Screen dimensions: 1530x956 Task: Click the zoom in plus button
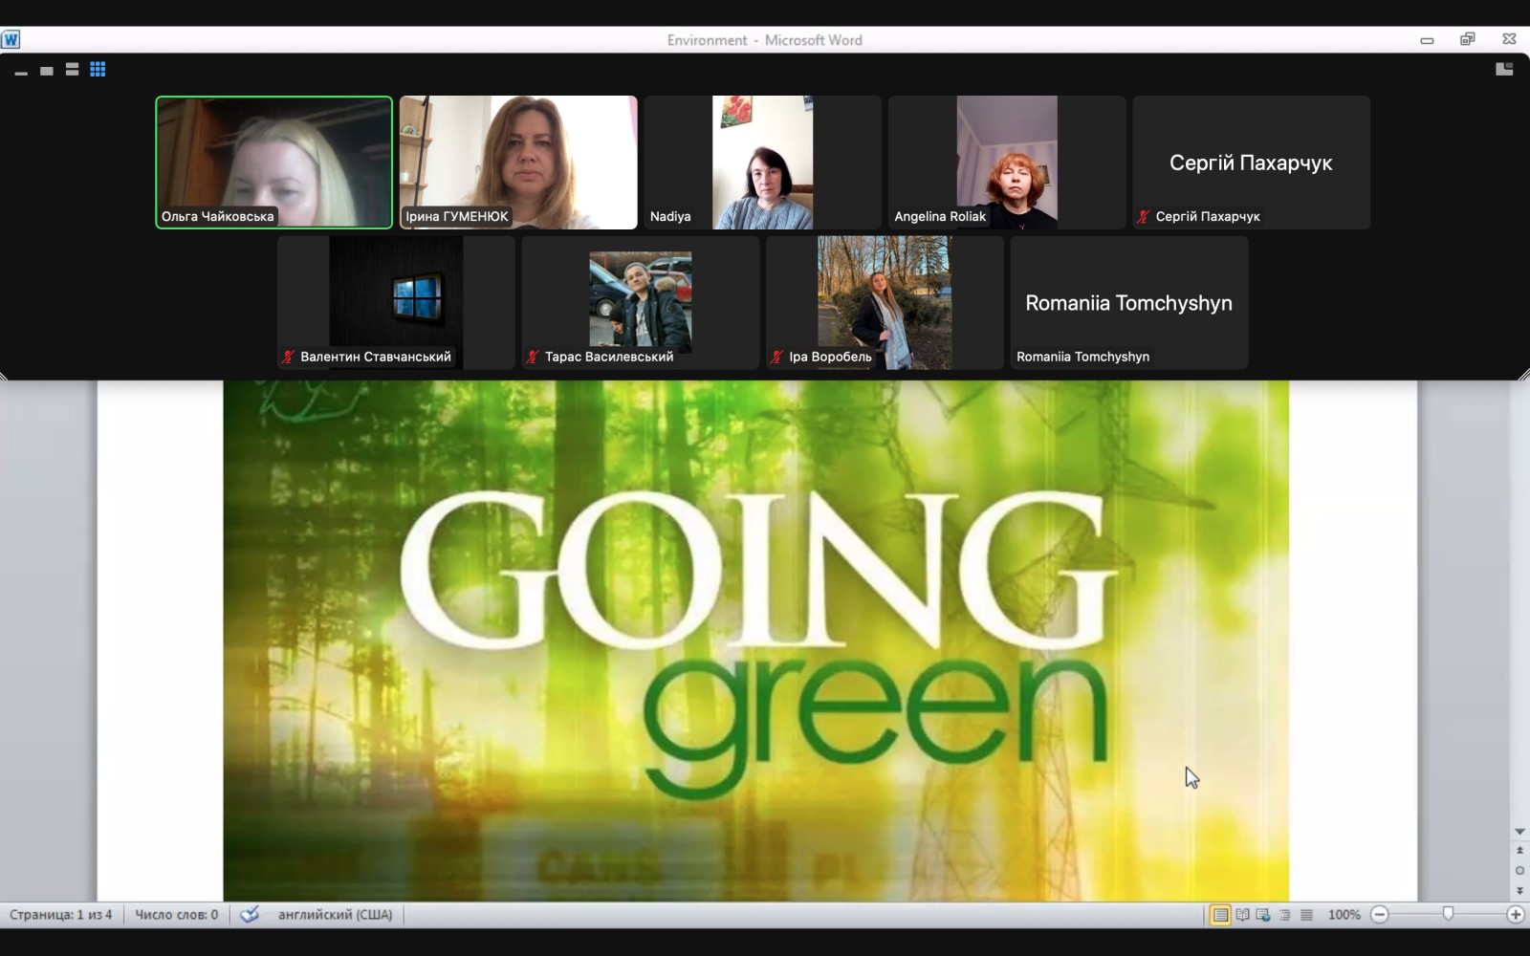(1516, 915)
